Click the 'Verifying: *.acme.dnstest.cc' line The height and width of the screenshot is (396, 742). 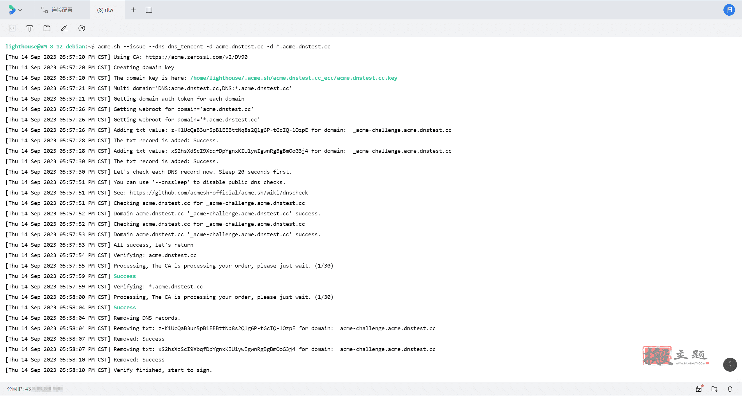point(104,286)
